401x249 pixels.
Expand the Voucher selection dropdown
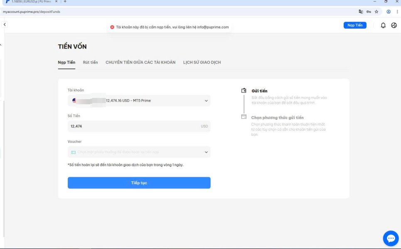coord(139,152)
